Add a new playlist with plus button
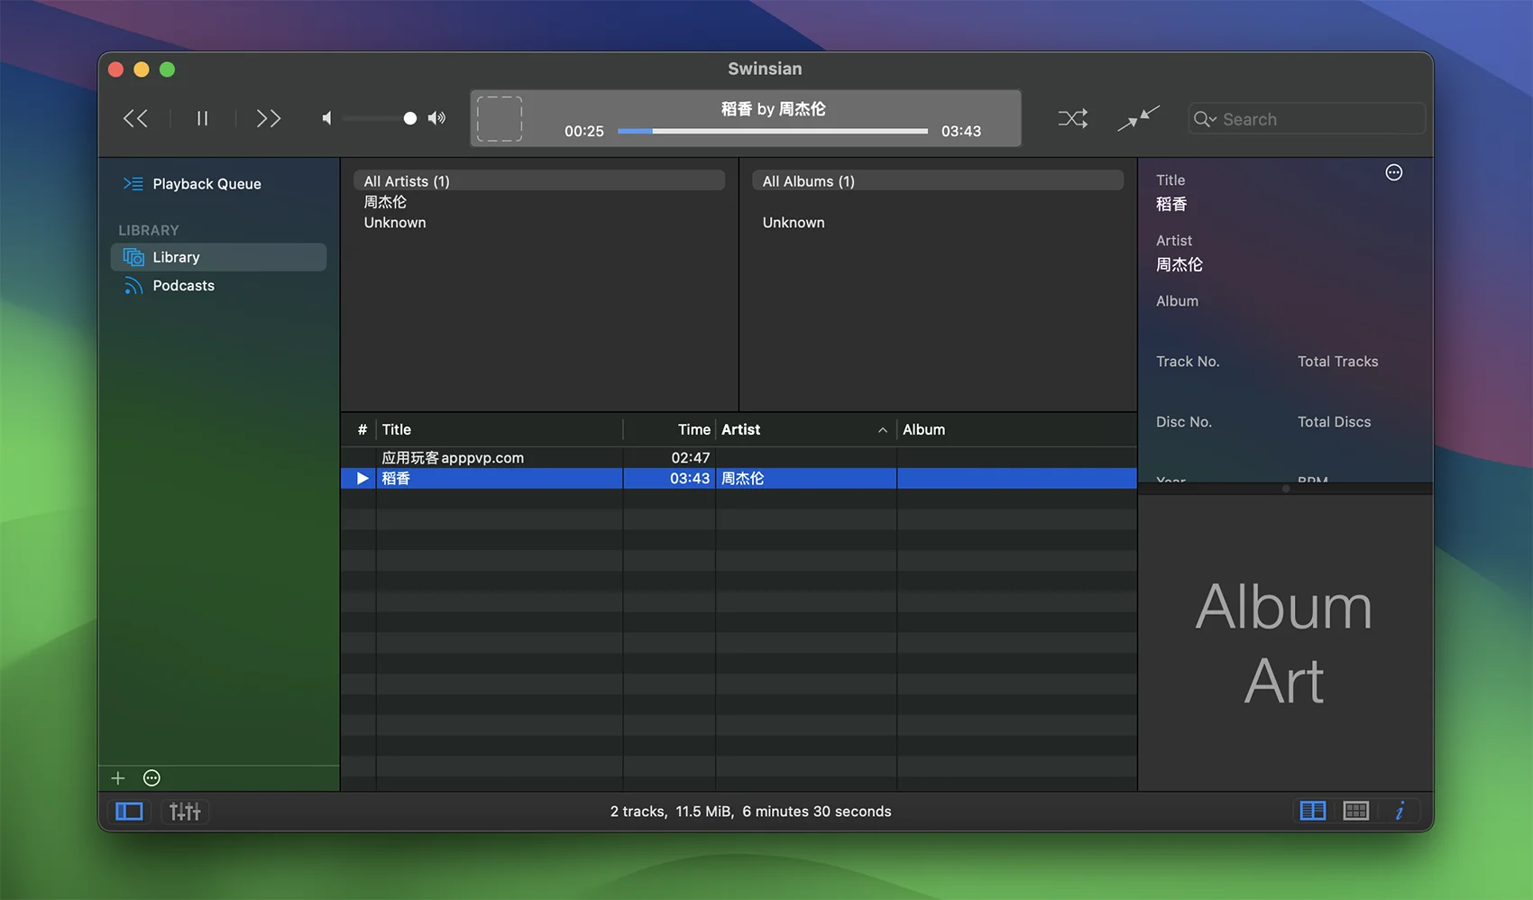Viewport: 1533px width, 900px height. [118, 778]
